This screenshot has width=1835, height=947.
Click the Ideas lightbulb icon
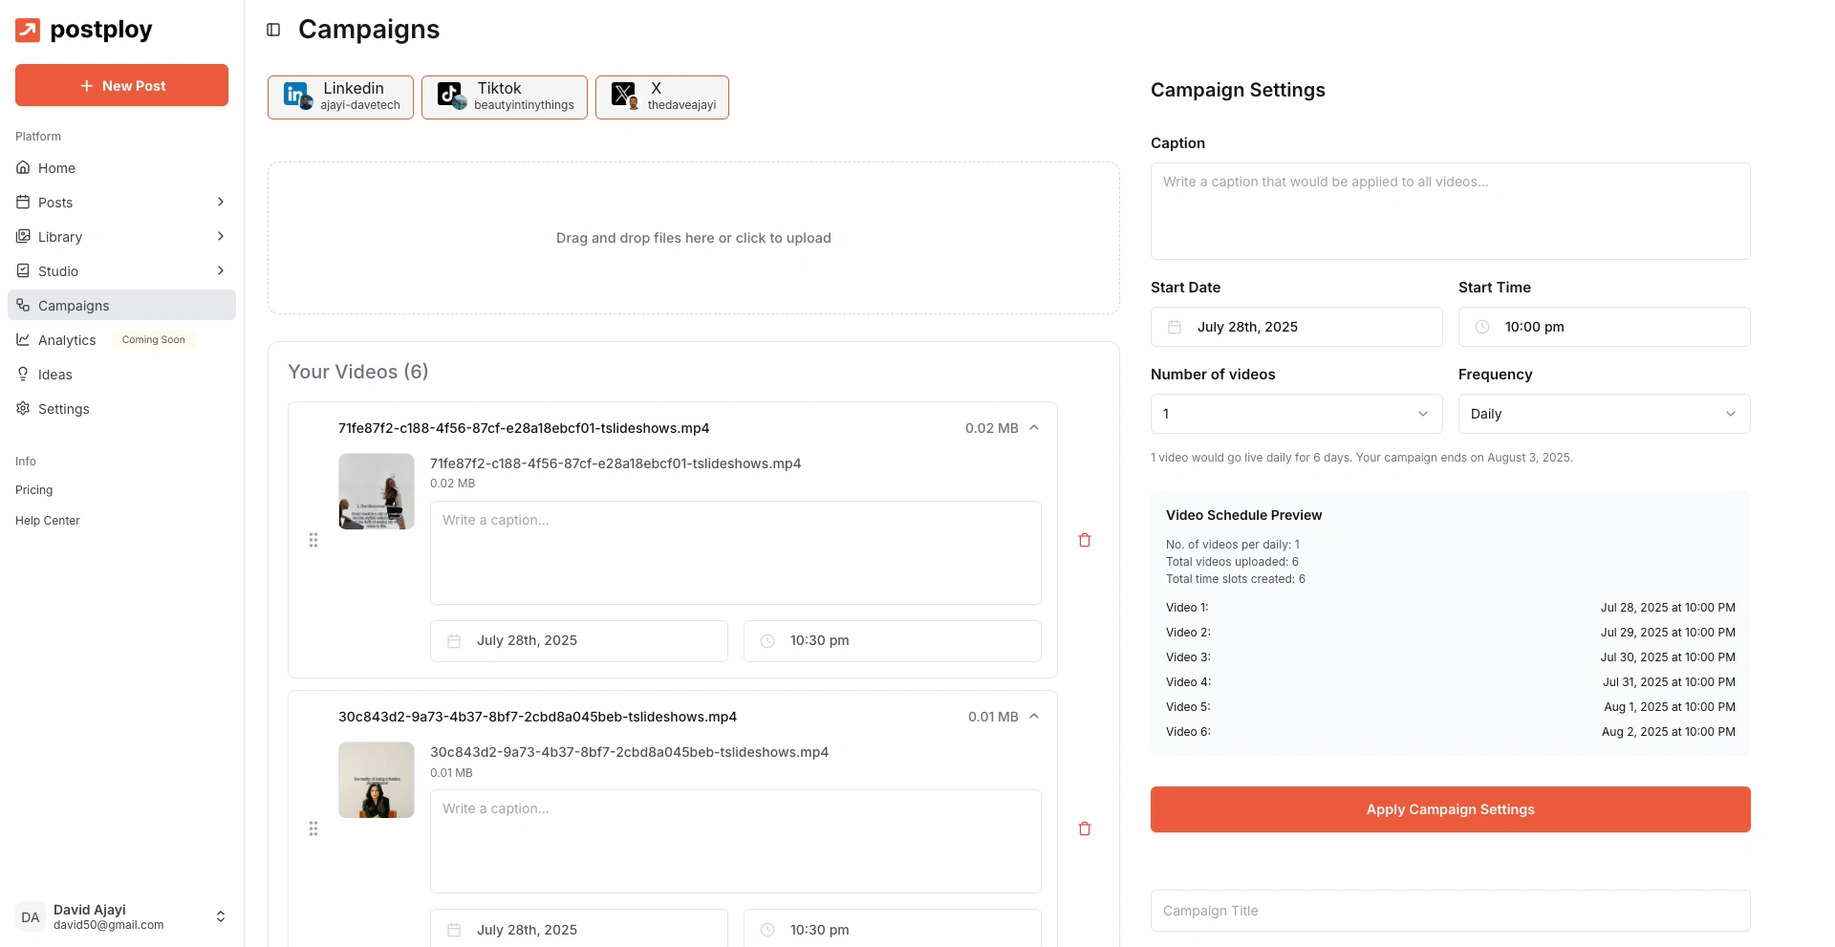pos(22,374)
